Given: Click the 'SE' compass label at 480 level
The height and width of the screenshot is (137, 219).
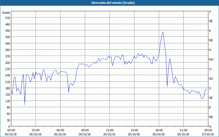Looking at the screenshot, I should [x=211, y=21].
